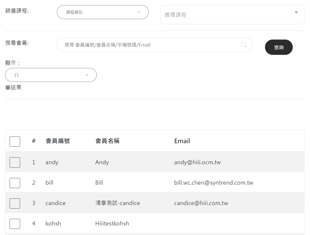The height and width of the screenshot is (235, 310).
Task: Click the email candice@hiii.com.tw
Action: tap(201, 203)
